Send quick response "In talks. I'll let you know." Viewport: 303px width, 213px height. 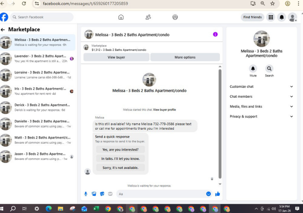pyautogui.click(x=120, y=159)
